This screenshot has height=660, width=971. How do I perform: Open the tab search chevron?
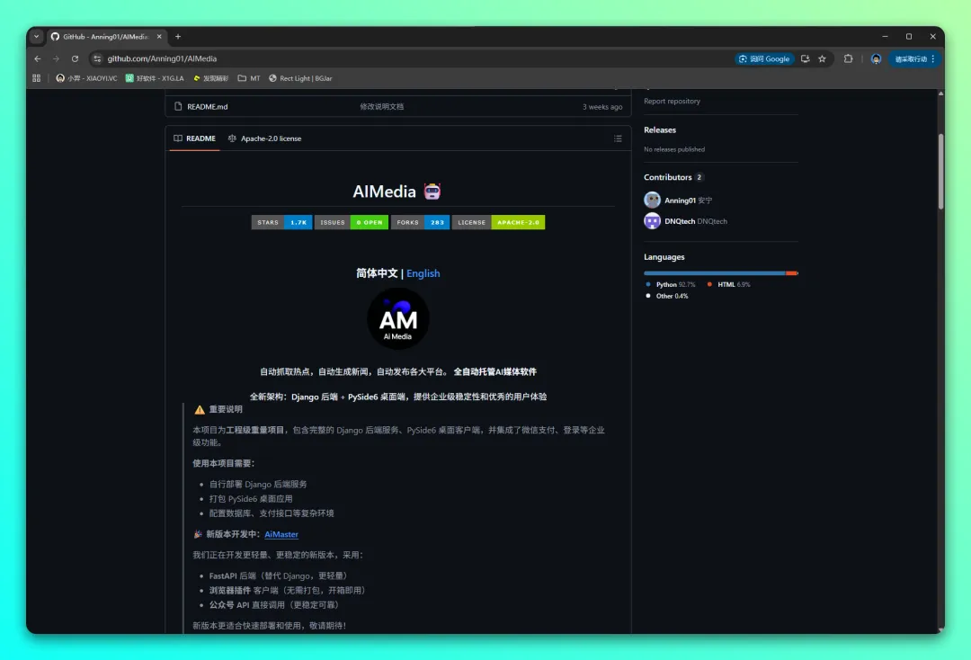(x=37, y=37)
